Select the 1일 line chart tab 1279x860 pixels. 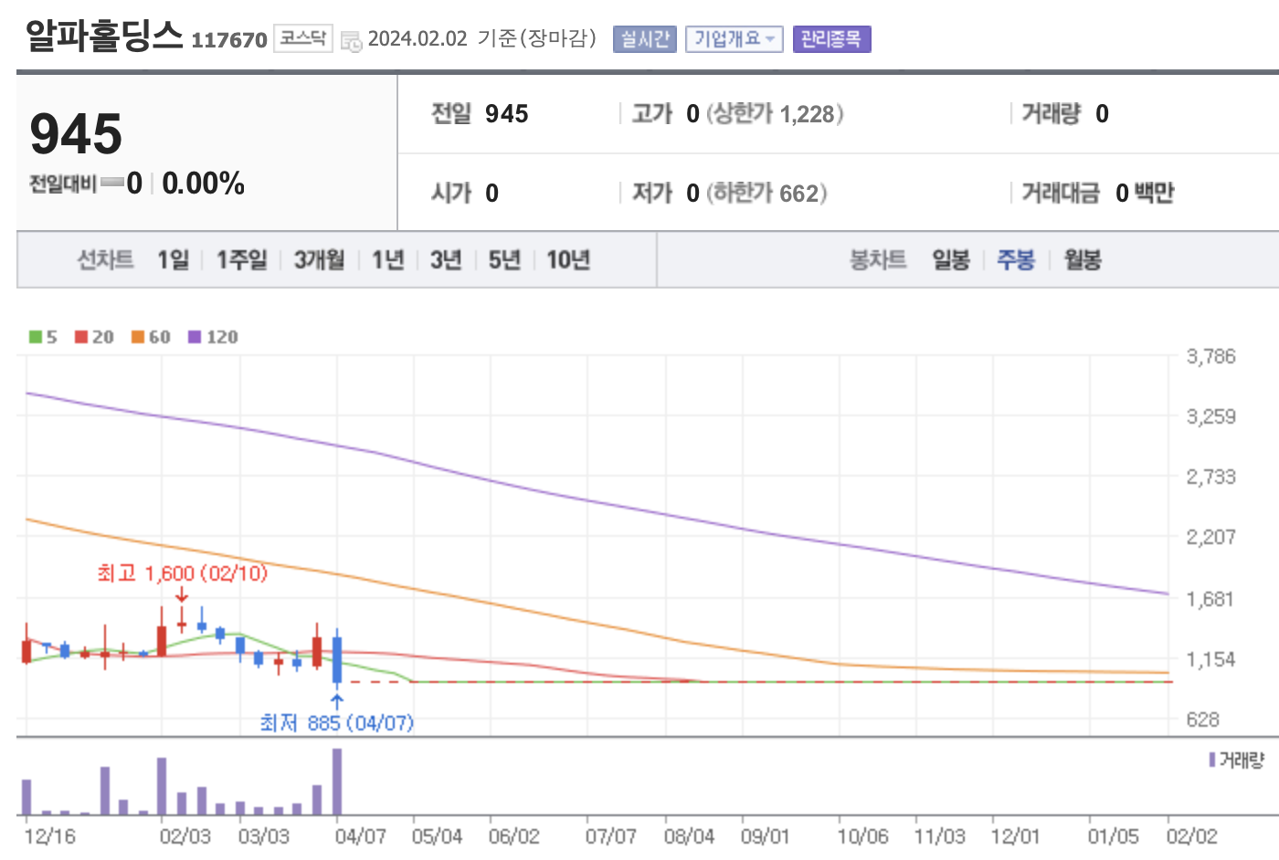pos(174,260)
